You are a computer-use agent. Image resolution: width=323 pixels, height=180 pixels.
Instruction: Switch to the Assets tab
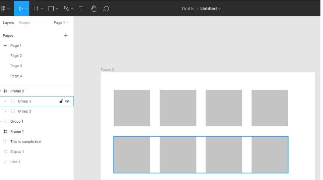(x=25, y=22)
